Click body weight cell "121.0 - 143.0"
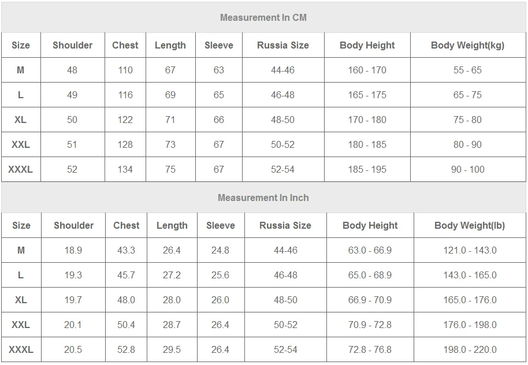528x365 pixels. tap(470, 250)
